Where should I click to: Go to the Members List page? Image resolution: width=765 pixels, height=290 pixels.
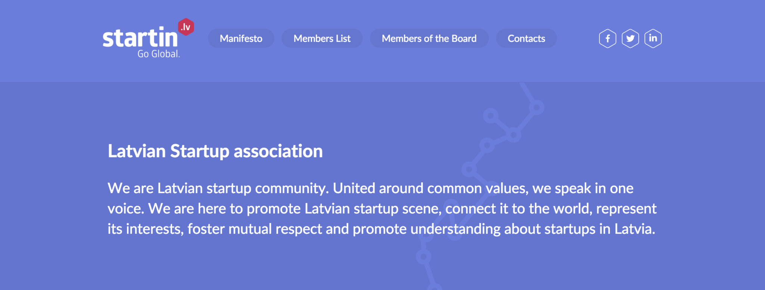pos(322,38)
